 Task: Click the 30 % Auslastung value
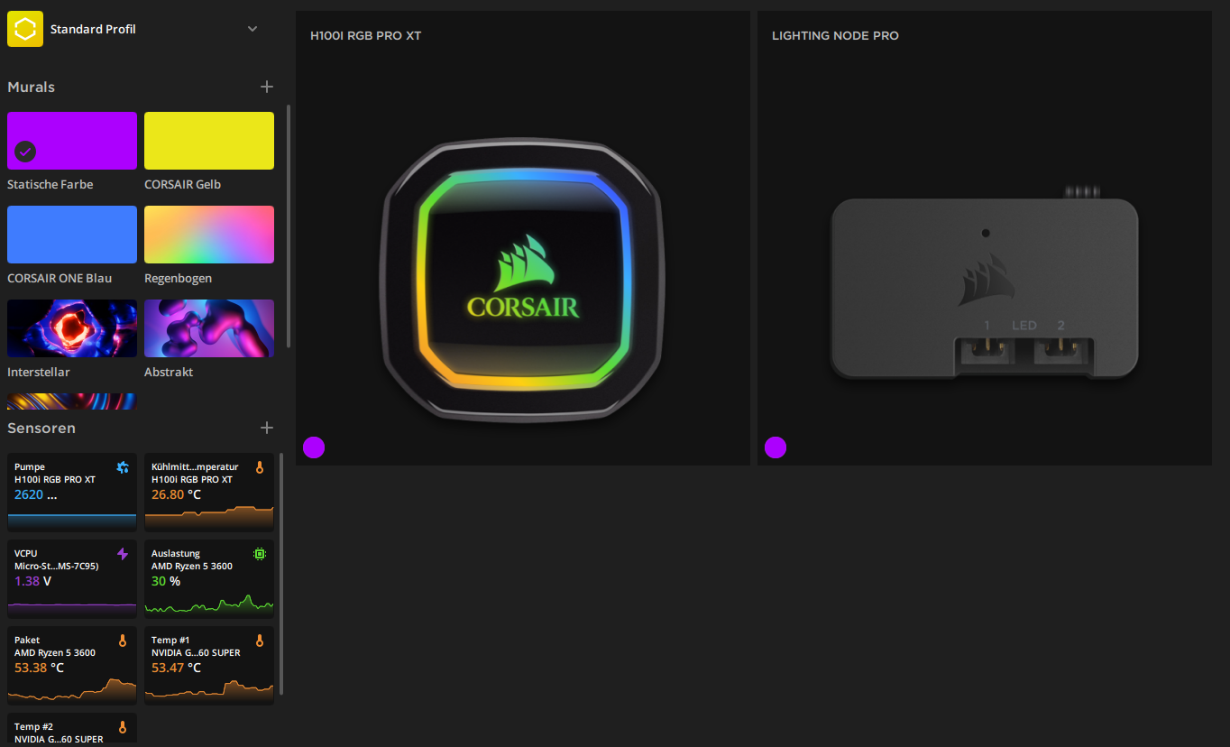166,581
